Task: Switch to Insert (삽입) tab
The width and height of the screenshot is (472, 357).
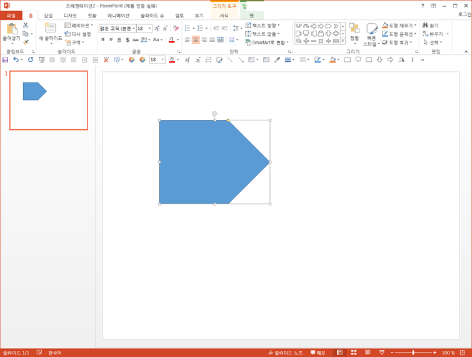Action: [48, 16]
